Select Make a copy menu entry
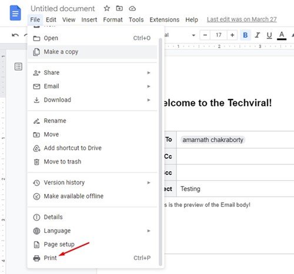 pyautogui.click(x=92, y=52)
